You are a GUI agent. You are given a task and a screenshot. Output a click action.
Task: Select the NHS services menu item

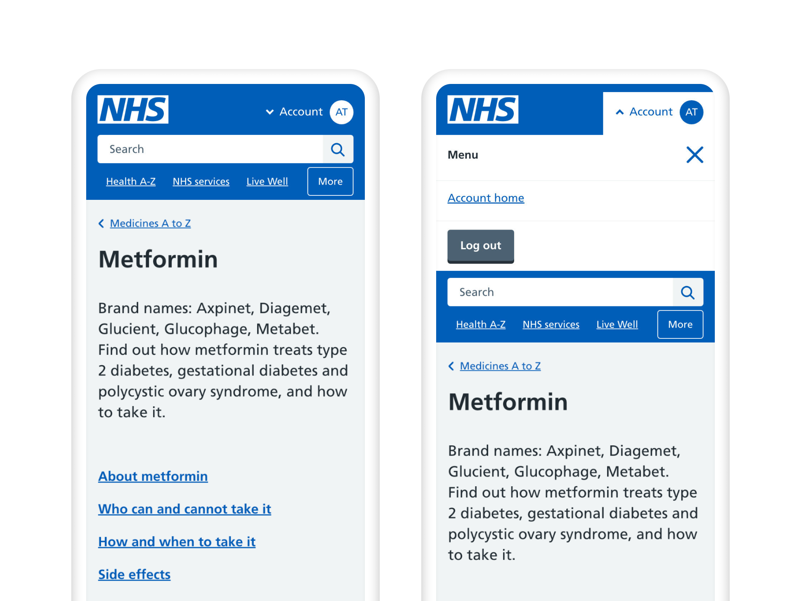tap(201, 181)
